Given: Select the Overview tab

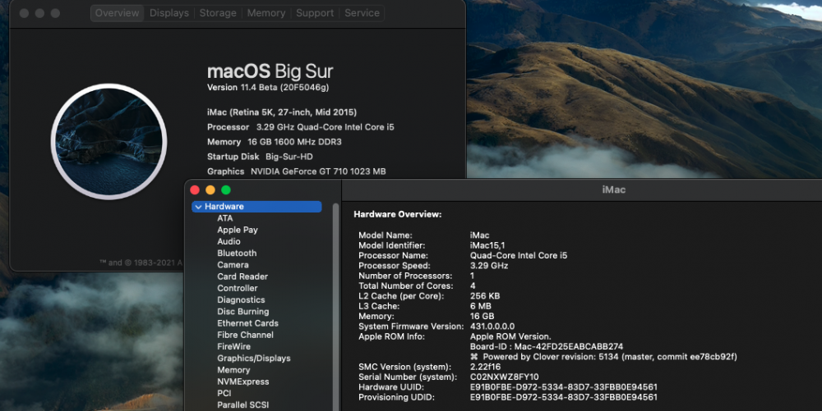Looking at the screenshot, I should point(117,13).
